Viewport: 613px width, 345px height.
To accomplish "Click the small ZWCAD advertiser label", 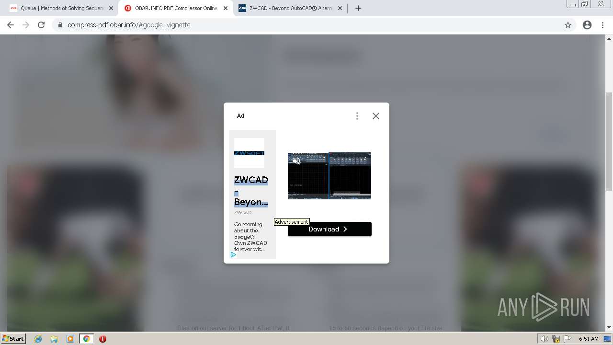I will tap(243, 212).
